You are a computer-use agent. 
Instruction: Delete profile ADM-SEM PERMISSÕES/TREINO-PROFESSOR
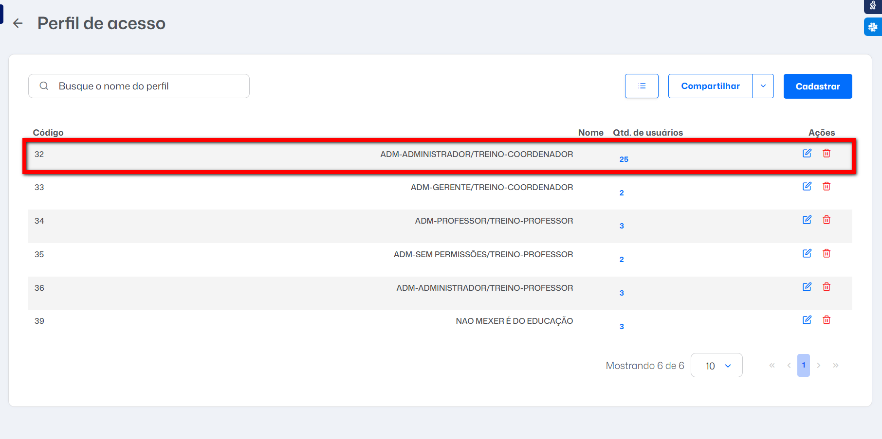pos(827,253)
